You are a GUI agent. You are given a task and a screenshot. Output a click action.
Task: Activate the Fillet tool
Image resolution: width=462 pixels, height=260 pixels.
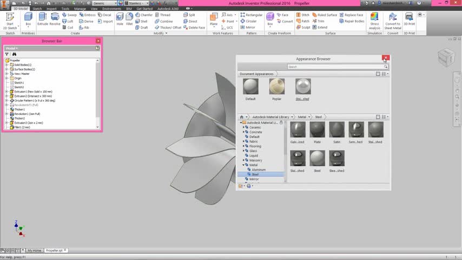(129, 19)
